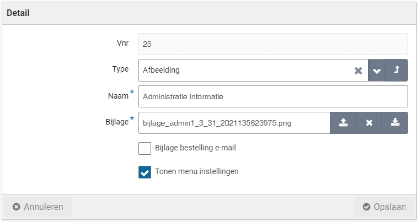This screenshot has height=222, width=418.
Task: Uncheck the Tonen menu instellingen checkbox
Action: pos(144,172)
